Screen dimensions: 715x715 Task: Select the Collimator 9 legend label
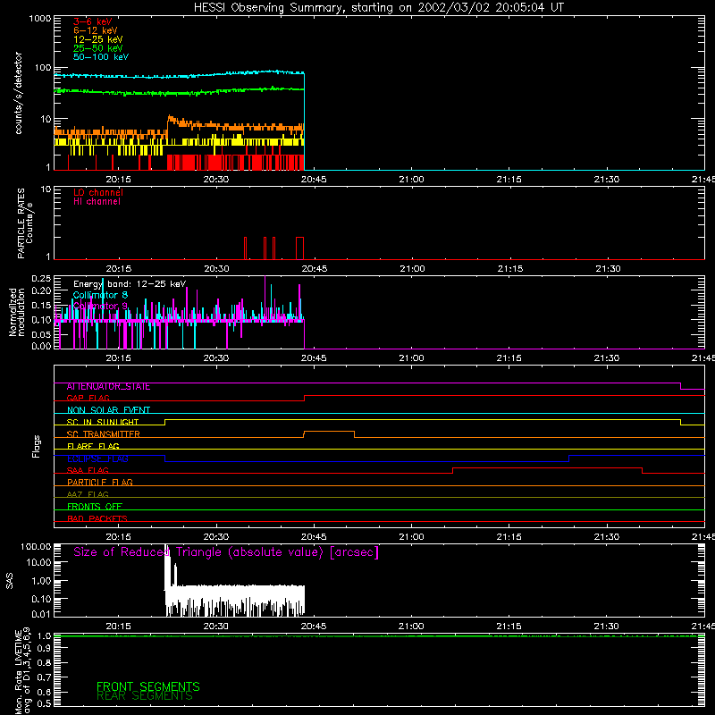click(x=100, y=306)
